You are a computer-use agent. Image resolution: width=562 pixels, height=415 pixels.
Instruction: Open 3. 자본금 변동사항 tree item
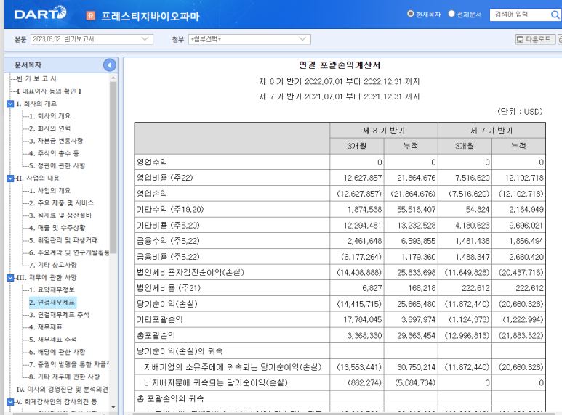56,141
